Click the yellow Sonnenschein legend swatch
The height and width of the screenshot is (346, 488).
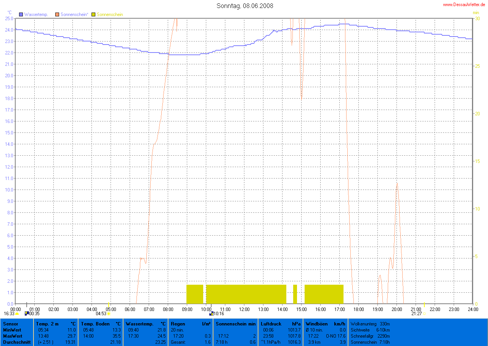[93, 14]
